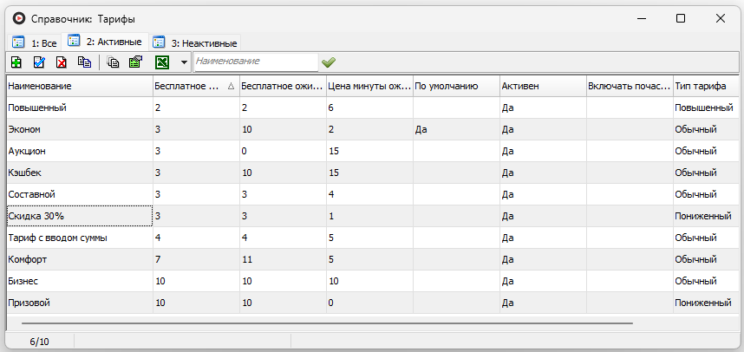This screenshot has width=744, height=352.
Task: Click the Активен Да cell in Комфорт row
Action: coord(543,259)
